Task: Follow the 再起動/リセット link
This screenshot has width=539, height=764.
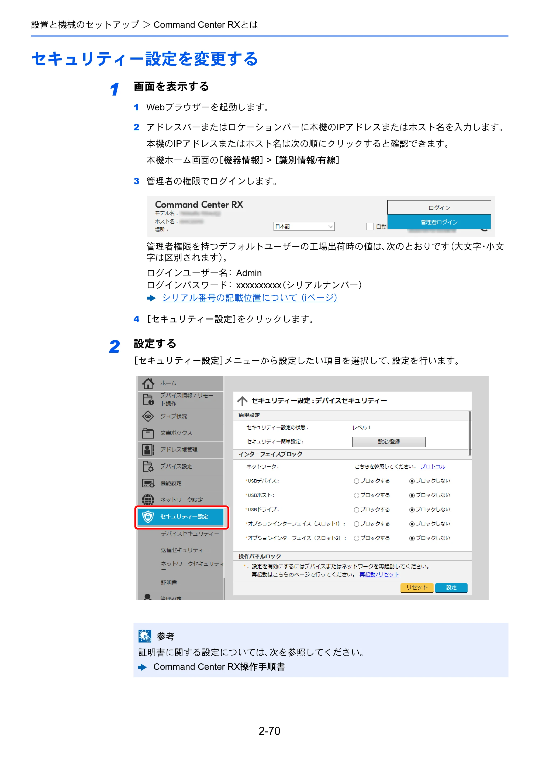Action: tap(379, 575)
